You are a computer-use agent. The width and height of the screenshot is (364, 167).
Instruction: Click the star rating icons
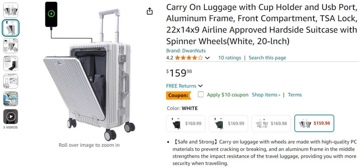(189, 58)
